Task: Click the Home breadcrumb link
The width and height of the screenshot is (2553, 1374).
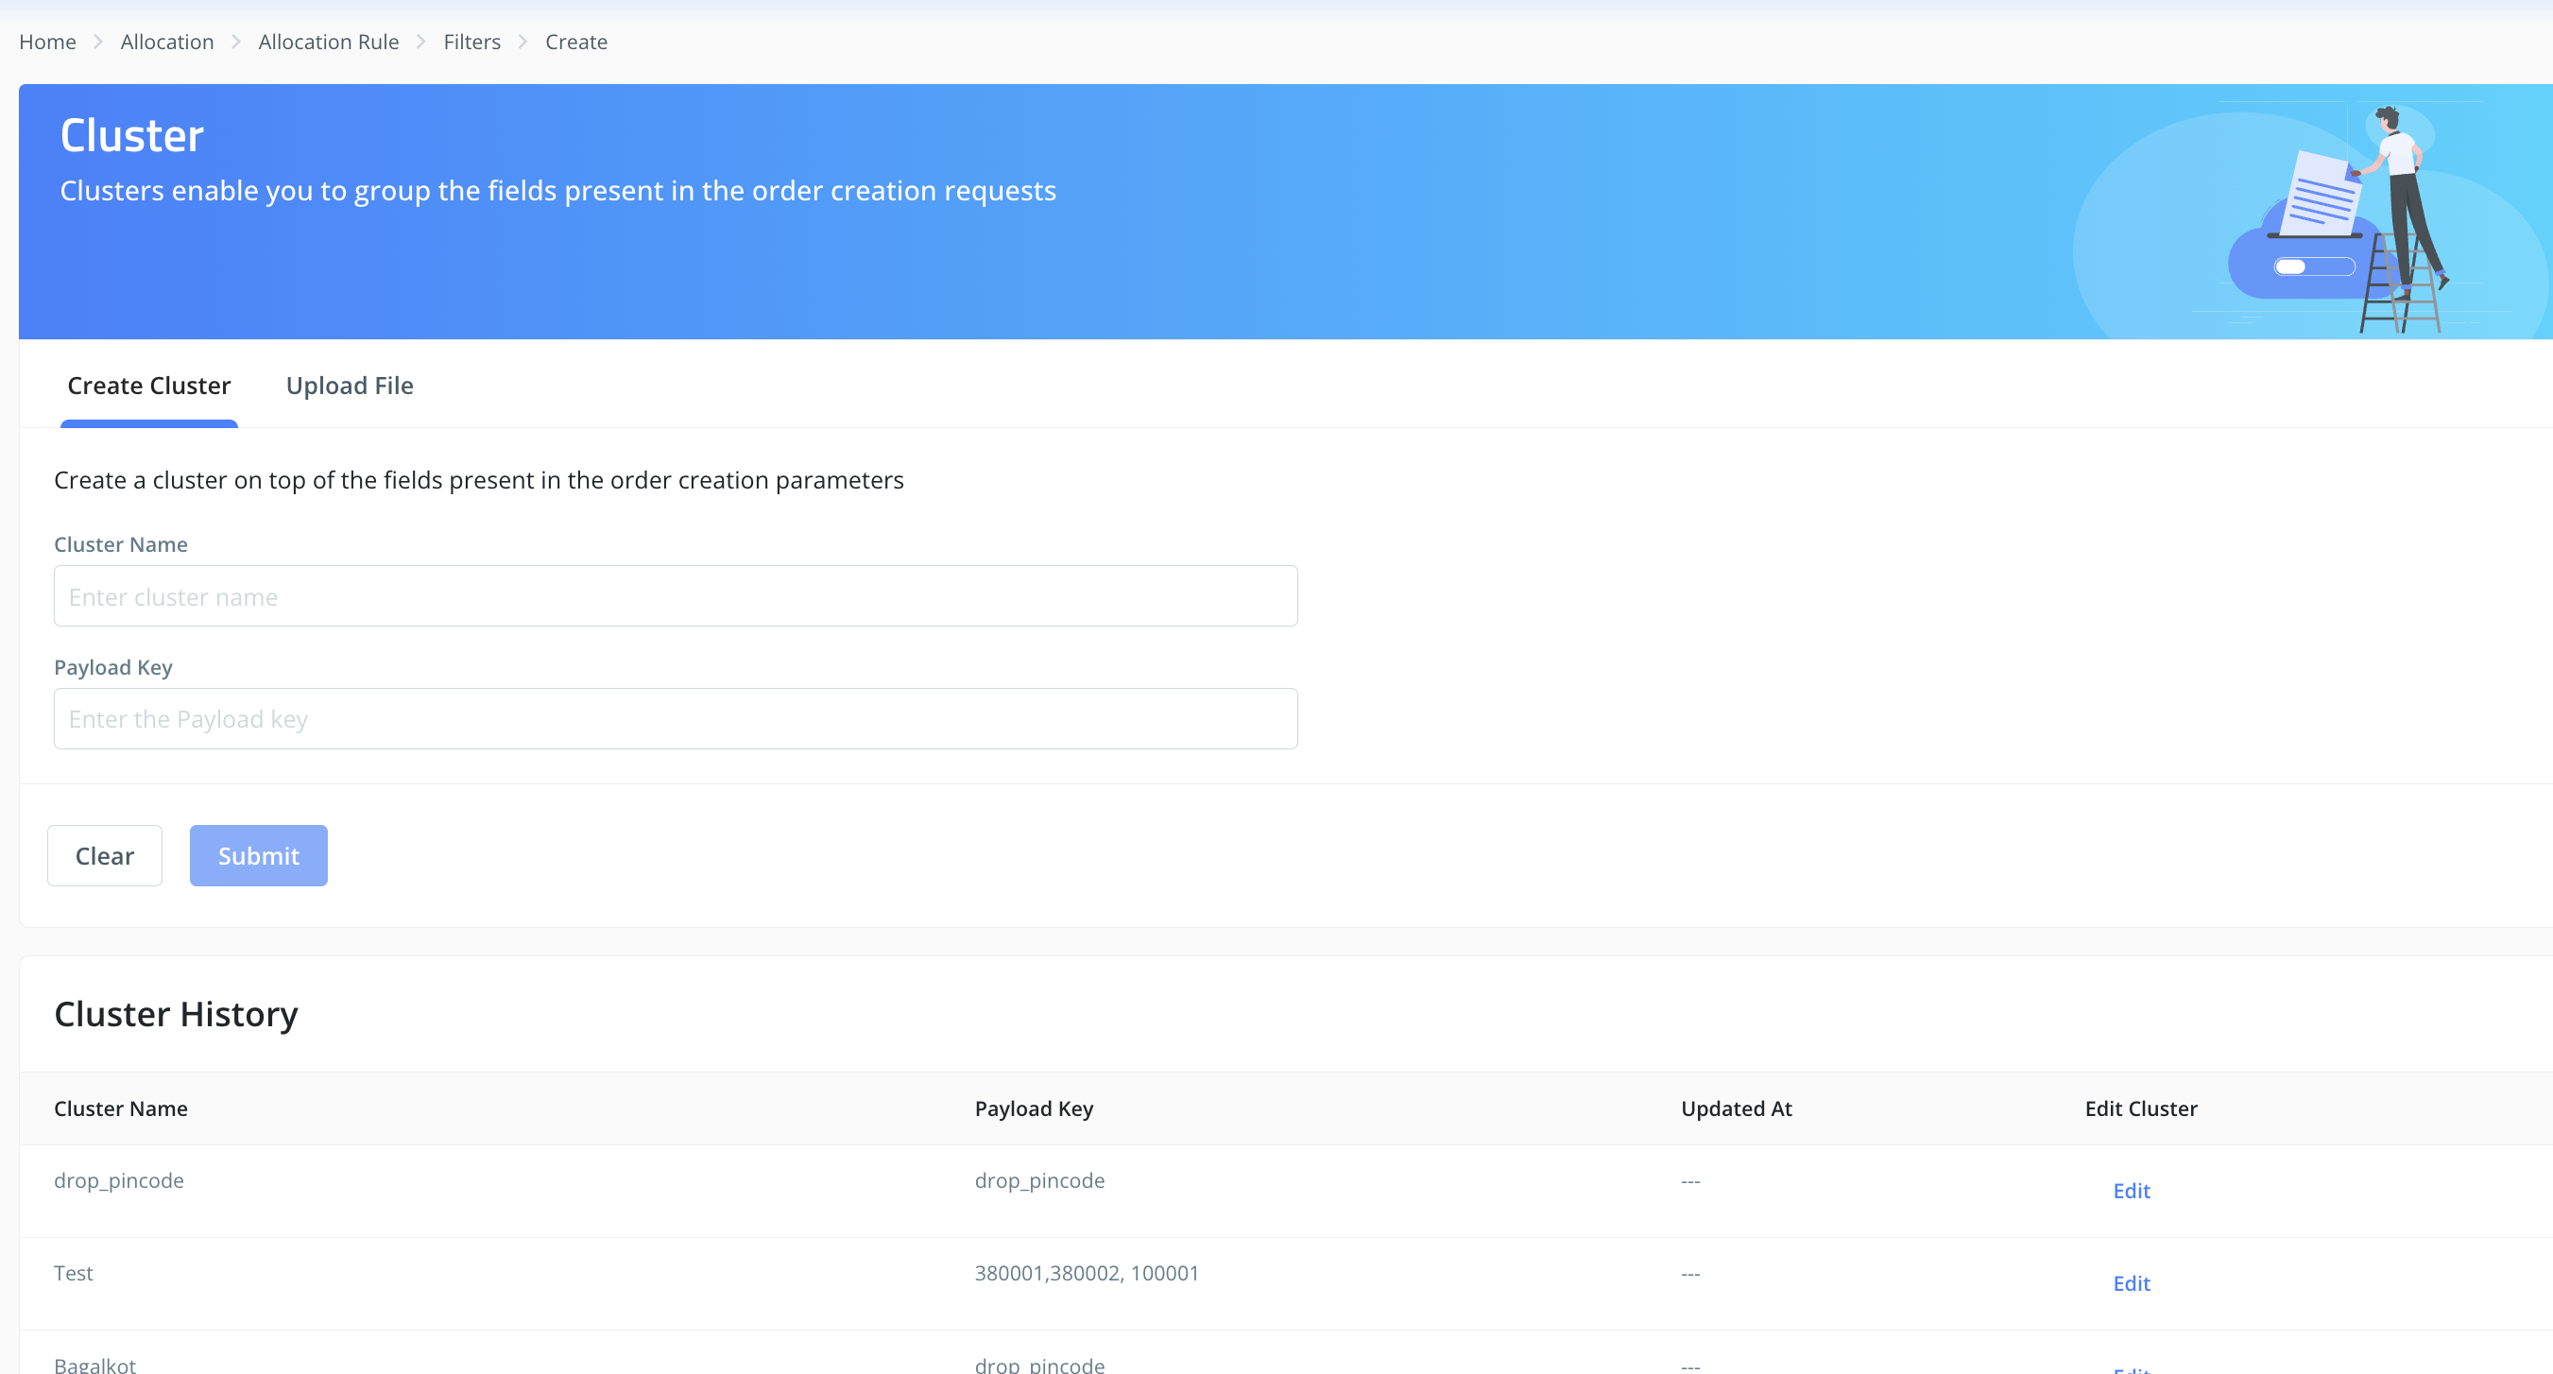Action: [x=47, y=42]
